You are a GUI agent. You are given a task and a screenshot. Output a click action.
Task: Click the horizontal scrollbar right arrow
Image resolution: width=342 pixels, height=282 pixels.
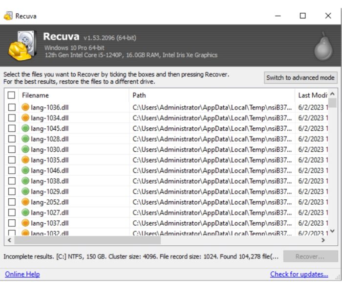(323, 240)
